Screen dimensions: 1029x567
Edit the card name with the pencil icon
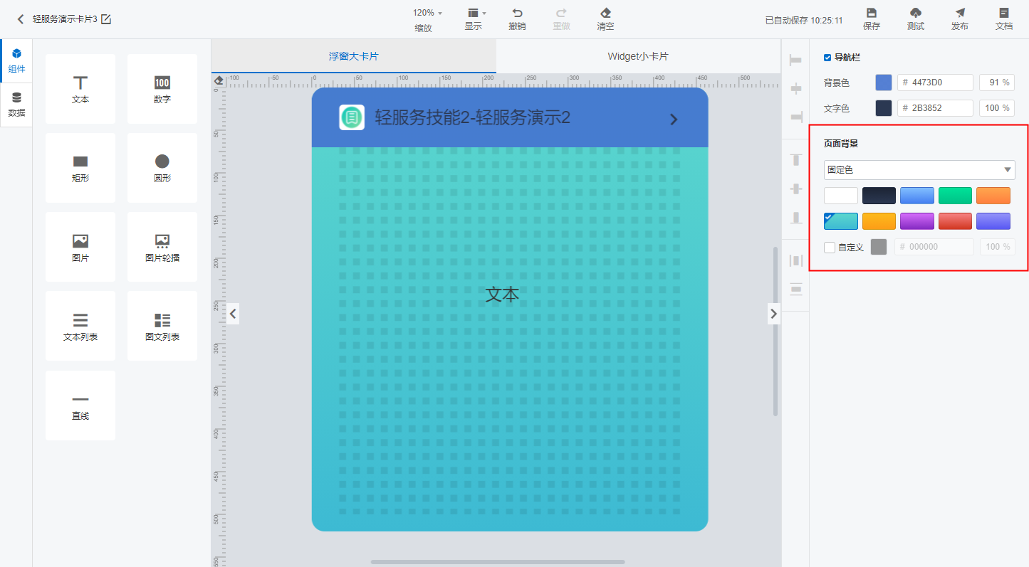point(106,19)
